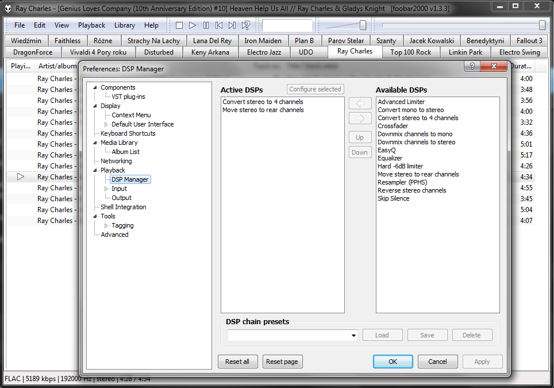Select Output under Playback

click(121, 198)
